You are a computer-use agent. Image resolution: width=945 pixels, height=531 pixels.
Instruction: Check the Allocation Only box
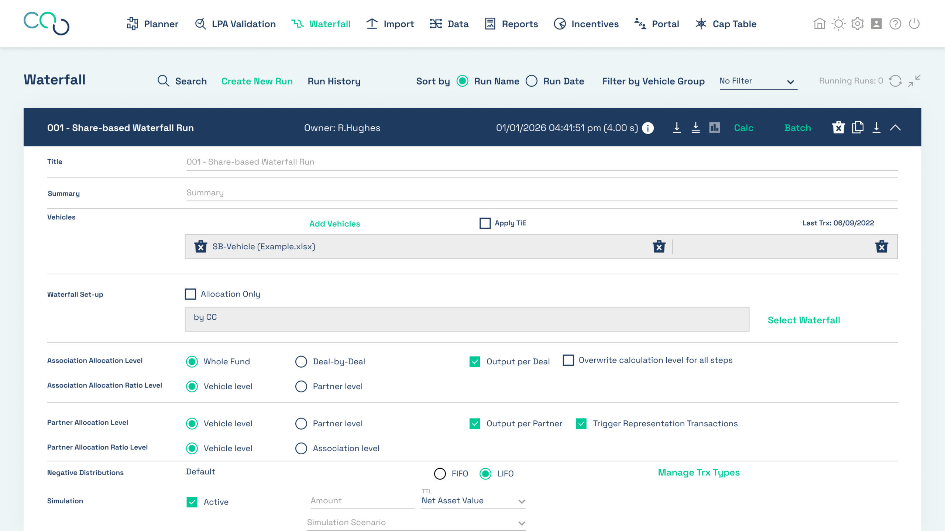click(190, 294)
